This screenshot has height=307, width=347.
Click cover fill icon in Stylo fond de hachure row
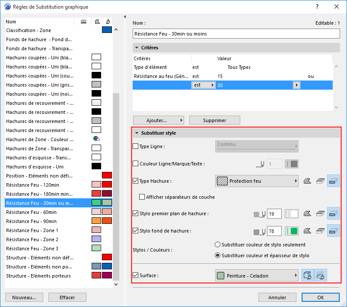[320, 231]
